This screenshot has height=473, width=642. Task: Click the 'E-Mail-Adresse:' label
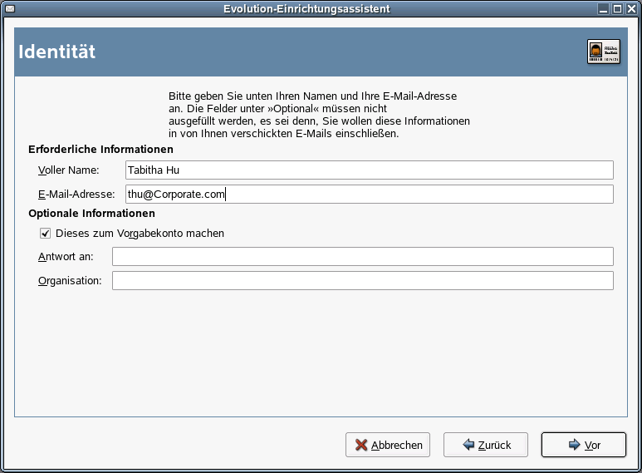tap(76, 195)
